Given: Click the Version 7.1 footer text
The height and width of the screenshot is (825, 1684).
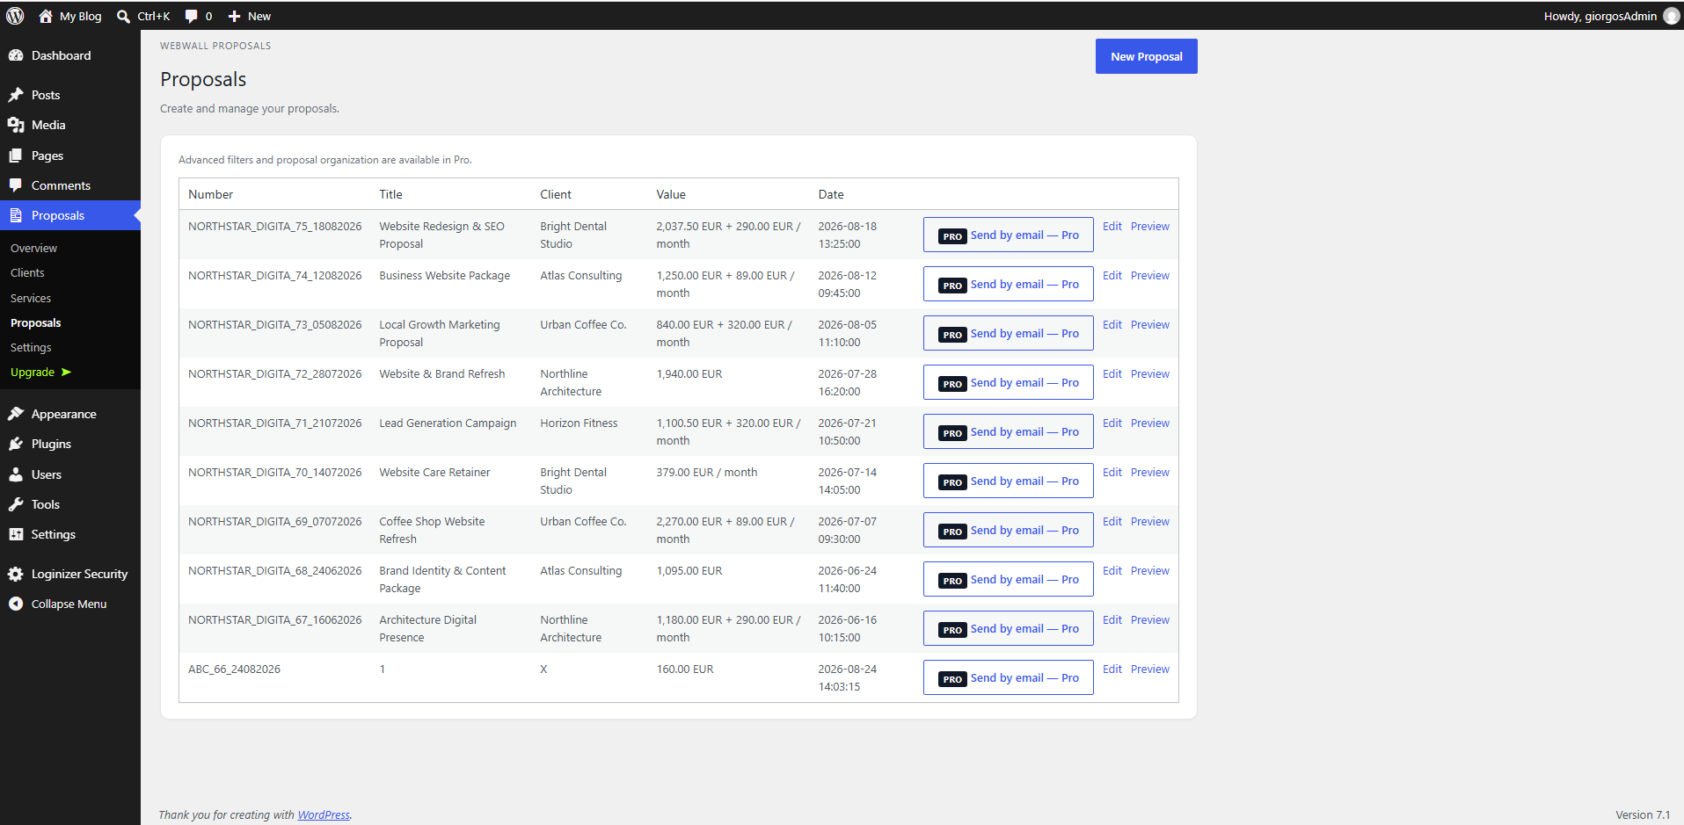Looking at the screenshot, I should point(1643,814).
